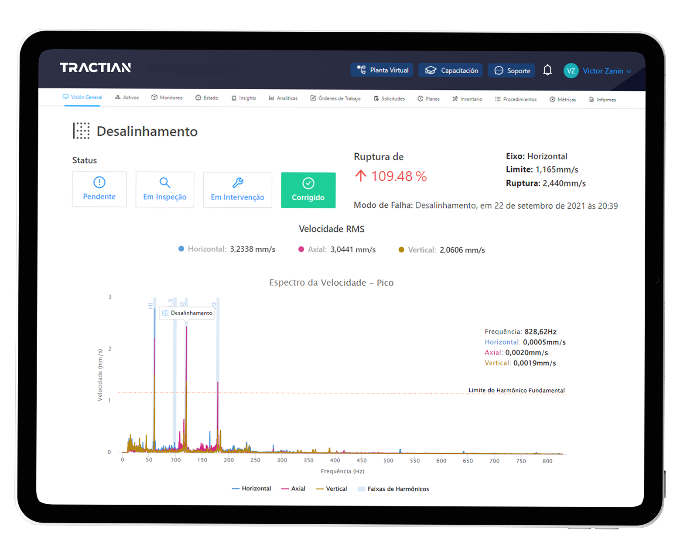Click the Frequência 828,62Hz readout
The height and width of the screenshot is (553, 687).
520,331
